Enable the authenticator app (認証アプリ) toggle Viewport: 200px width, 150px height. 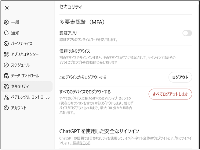pos(187,33)
